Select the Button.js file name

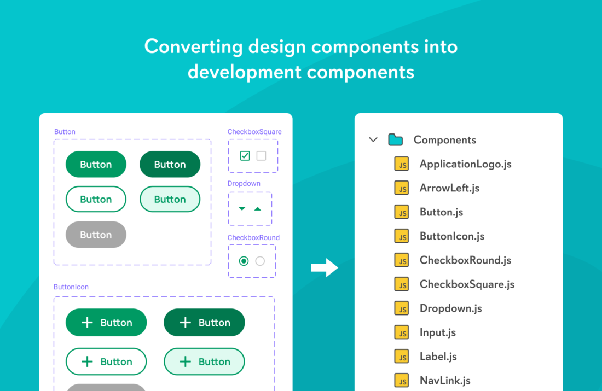click(441, 212)
